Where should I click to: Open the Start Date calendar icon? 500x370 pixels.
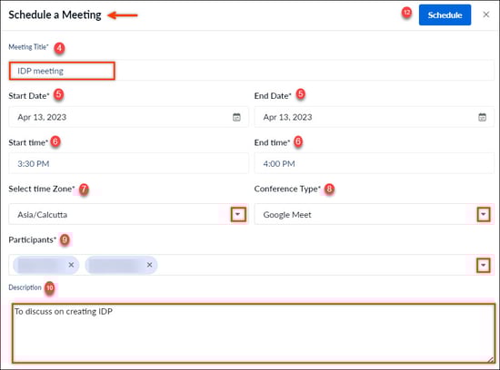click(x=236, y=117)
